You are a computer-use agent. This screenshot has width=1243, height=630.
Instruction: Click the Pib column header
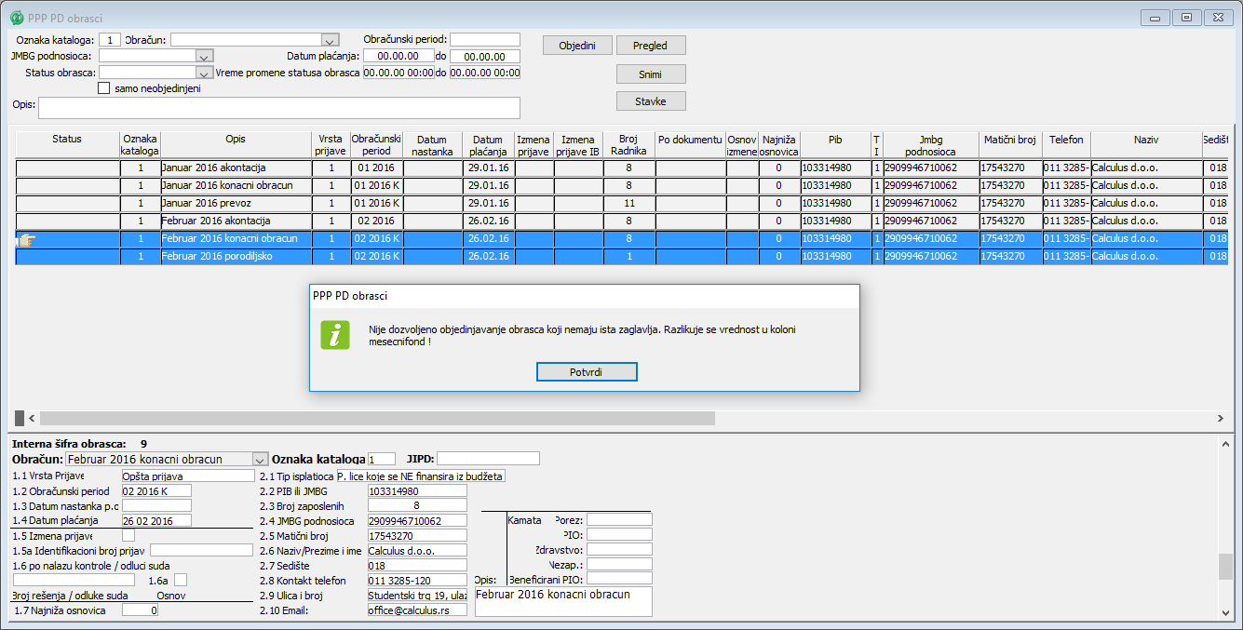[x=835, y=144]
